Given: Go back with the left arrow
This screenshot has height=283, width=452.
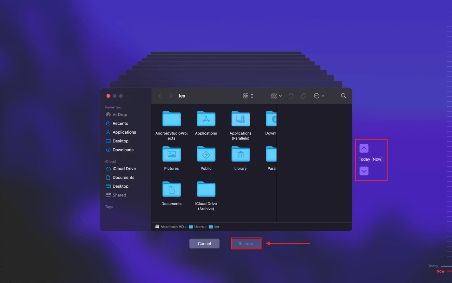Looking at the screenshot, I should pos(160,96).
